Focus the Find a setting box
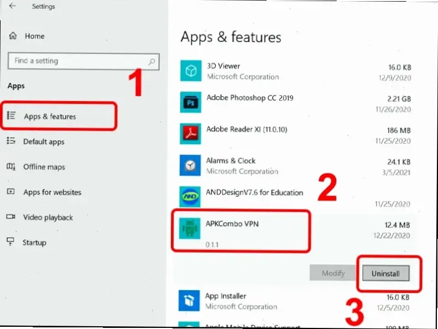 84,61
